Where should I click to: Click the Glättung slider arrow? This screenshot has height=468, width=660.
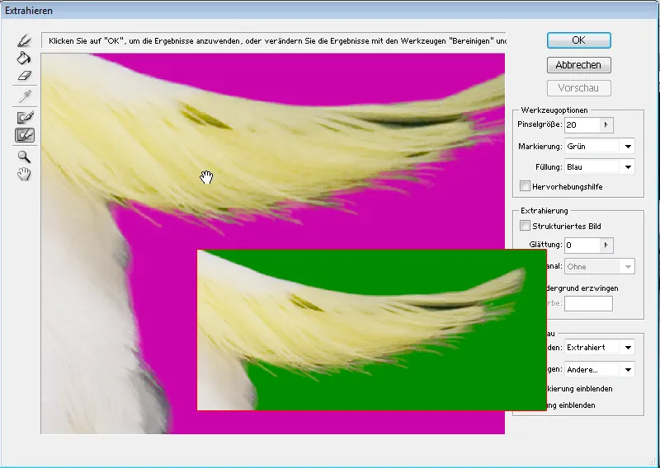coord(606,246)
